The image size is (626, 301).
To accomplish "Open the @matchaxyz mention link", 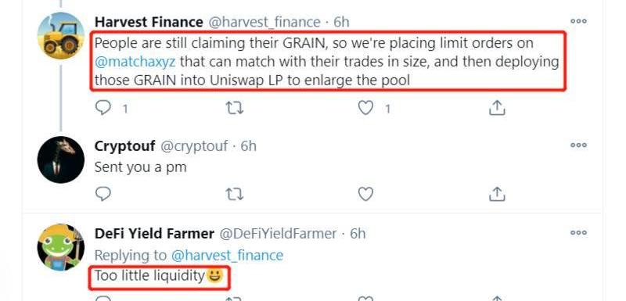I will [x=135, y=62].
